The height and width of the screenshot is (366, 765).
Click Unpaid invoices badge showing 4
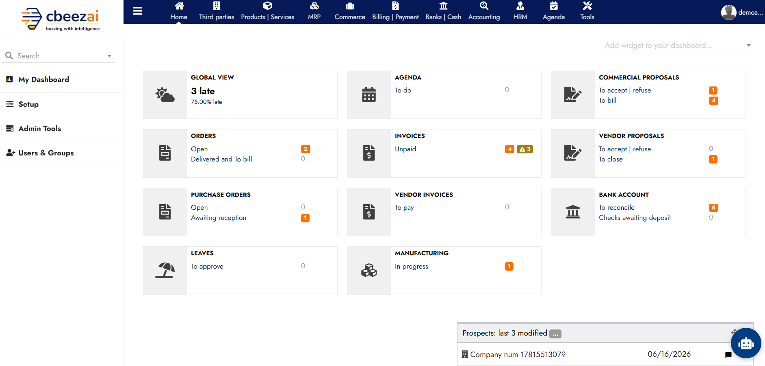point(509,149)
